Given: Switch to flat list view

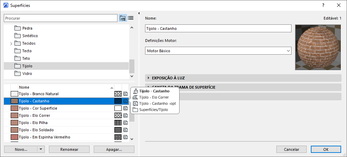Looking at the screenshot, I should (x=131, y=18).
